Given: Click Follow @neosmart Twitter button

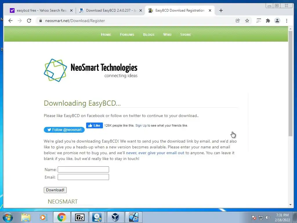Looking at the screenshot, I should click(x=64, y=130).
